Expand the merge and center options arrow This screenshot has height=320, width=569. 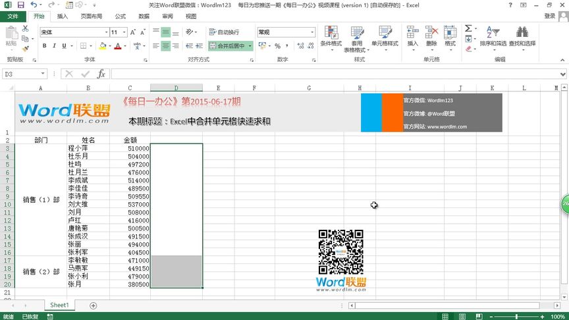250,45
